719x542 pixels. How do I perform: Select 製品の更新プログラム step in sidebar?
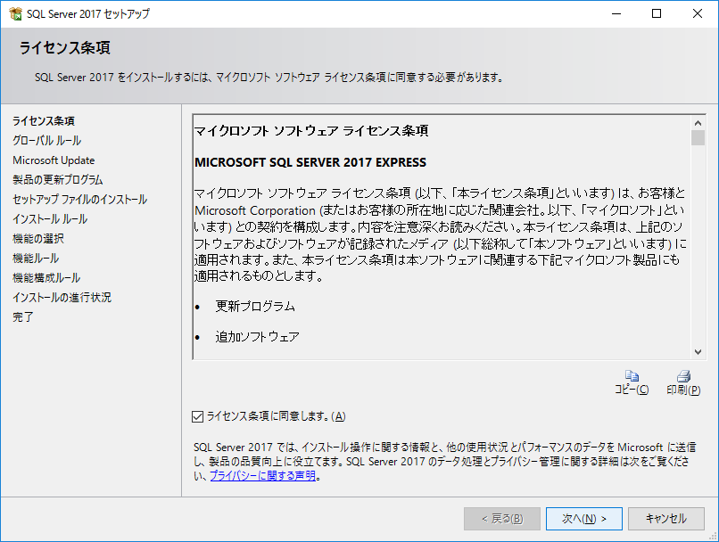coord(58,179)
